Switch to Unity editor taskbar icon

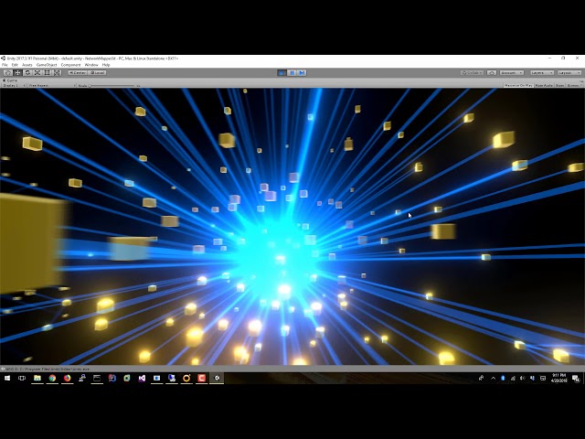pyautogui.click(x=217, y=378)
